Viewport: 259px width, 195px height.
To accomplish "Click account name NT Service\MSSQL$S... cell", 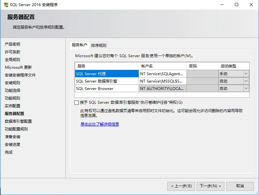I will coord(163,81).
